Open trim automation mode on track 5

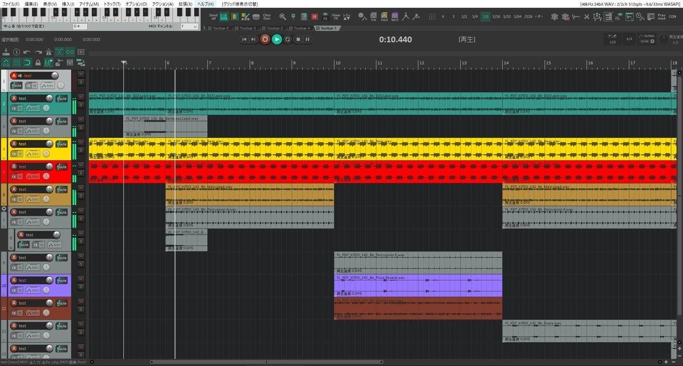[x=32, y=176]
